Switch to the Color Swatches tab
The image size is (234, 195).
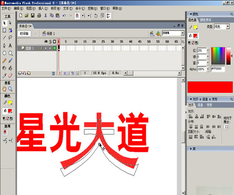click(206, 20)
